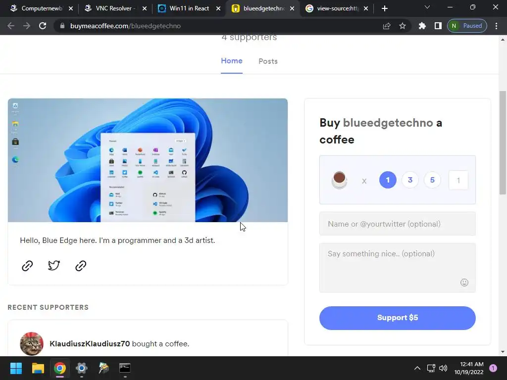Click the "4 supporters" text

(250, 37)
